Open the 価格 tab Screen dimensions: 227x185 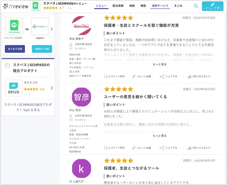click(132, 6)
